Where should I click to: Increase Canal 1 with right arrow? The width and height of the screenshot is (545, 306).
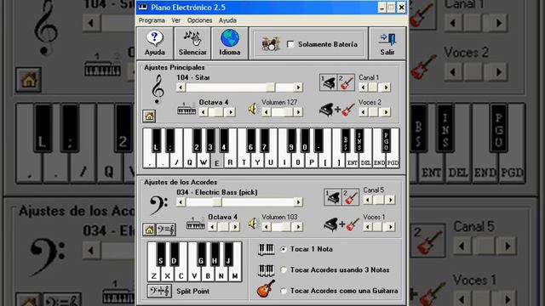pyautogui.click(x=386, y=88)
